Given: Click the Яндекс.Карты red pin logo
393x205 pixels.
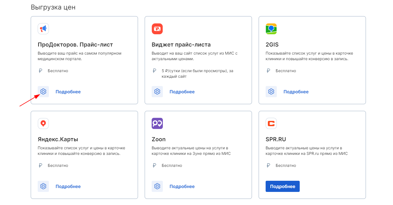Looking at the screenshot, I should (43, 123).
